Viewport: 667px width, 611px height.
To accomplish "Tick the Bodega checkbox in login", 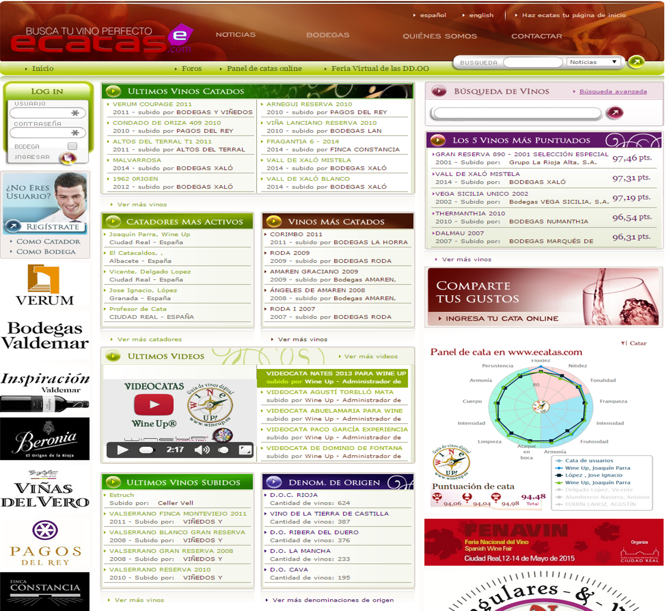I will 73,146.
